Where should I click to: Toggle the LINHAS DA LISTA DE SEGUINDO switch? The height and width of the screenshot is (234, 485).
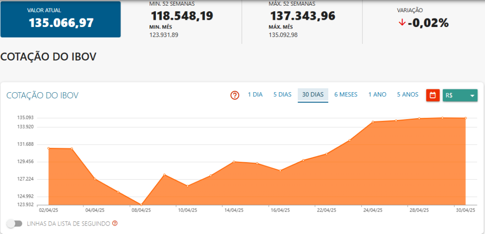tap(15, 224)
